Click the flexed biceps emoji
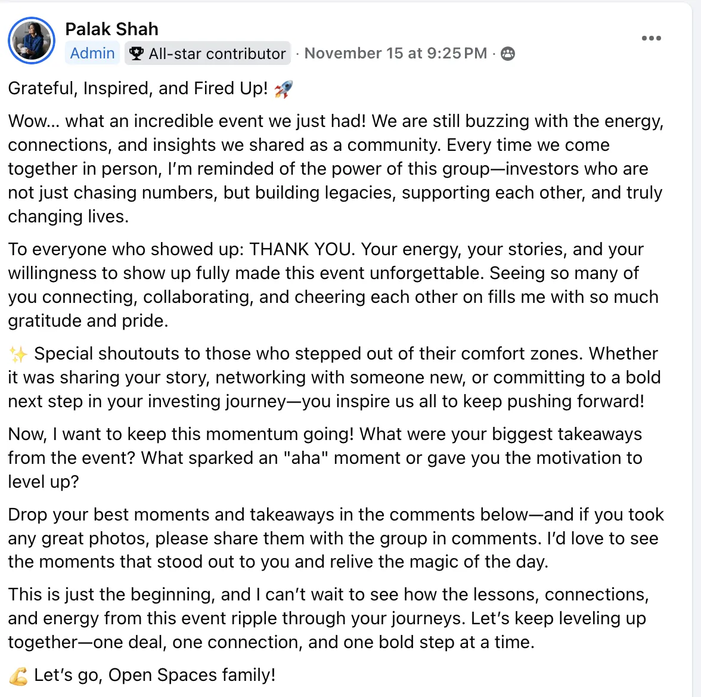Screen dimensions: 701x697 [x=18, y=676]
